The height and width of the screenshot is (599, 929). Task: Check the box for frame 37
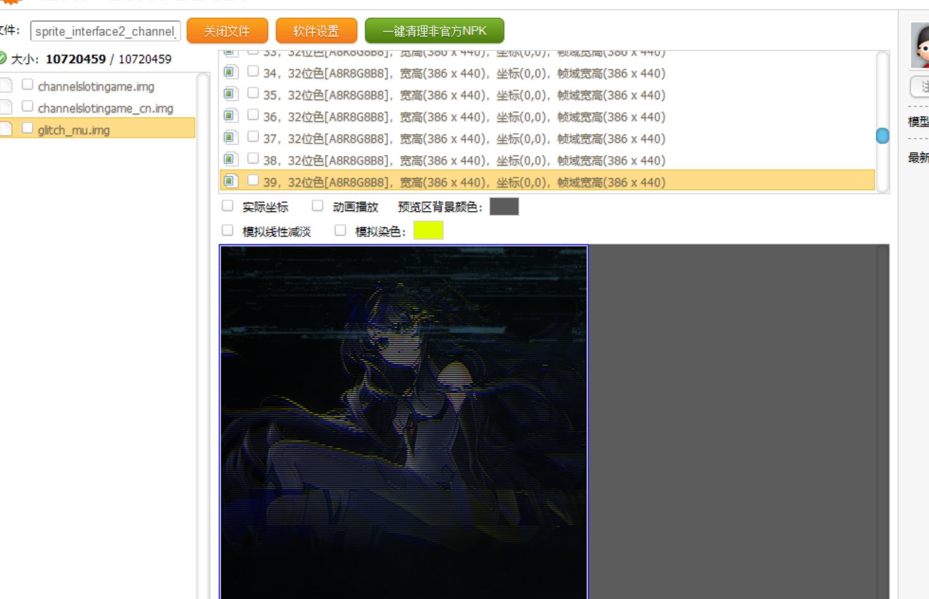(x=253, y=137)
